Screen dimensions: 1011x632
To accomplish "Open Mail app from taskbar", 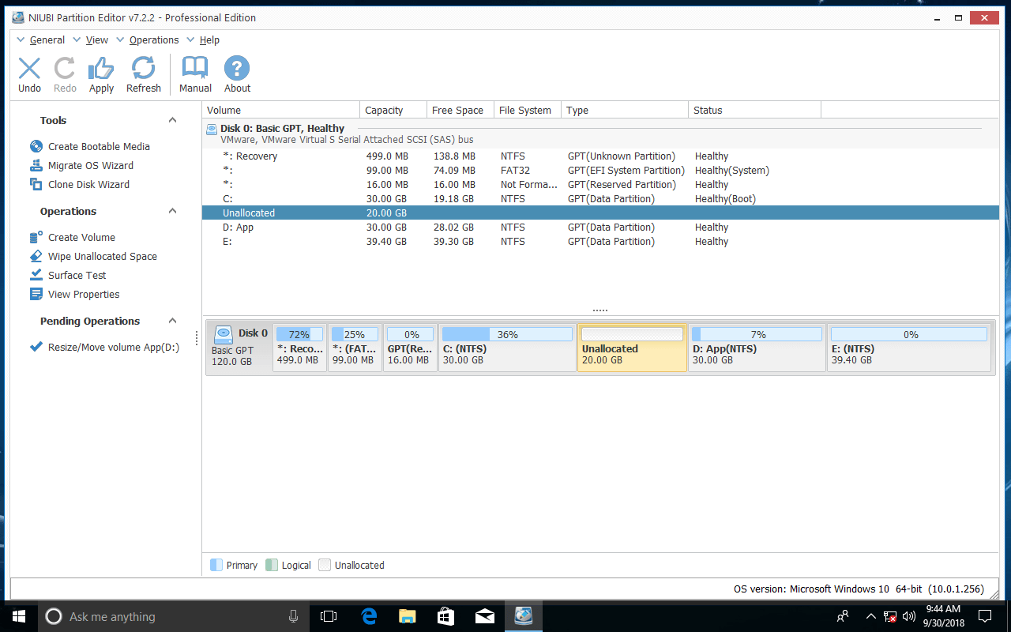I will pos(484,616).
